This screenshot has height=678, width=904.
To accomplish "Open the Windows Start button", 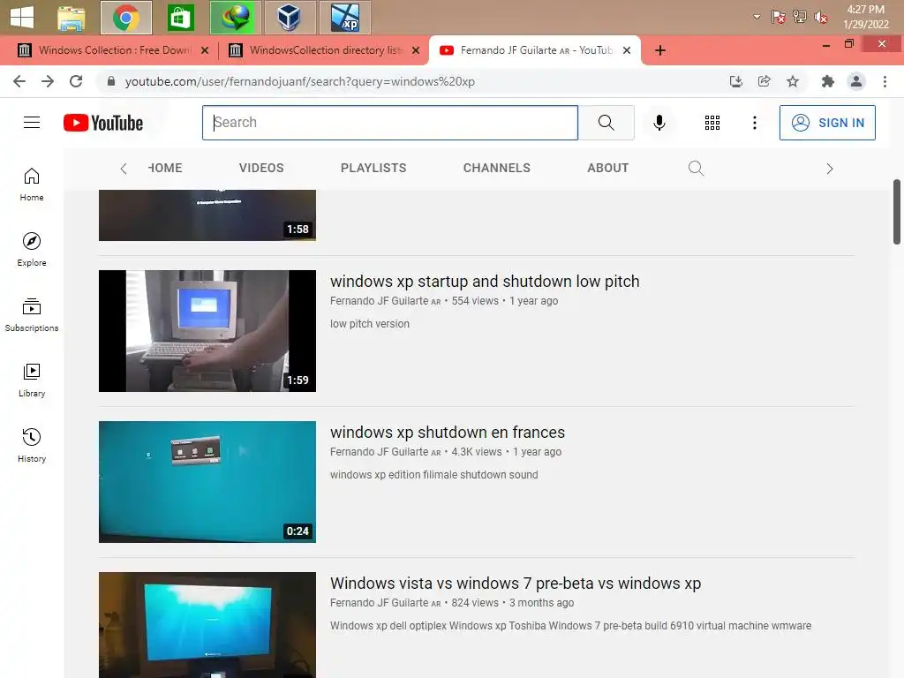I will pos(21,17).
